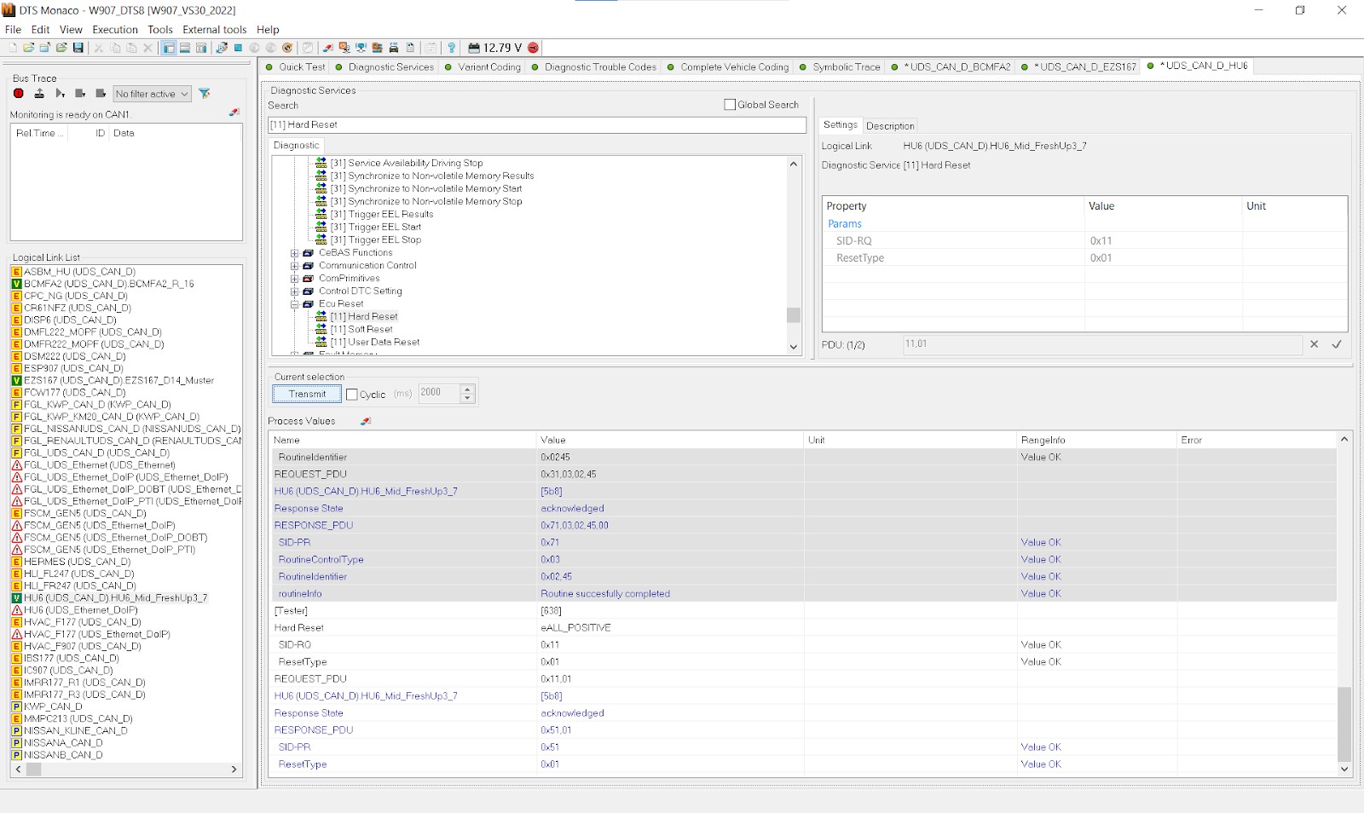Click the third layout view toolbar icon

(201, 48)
